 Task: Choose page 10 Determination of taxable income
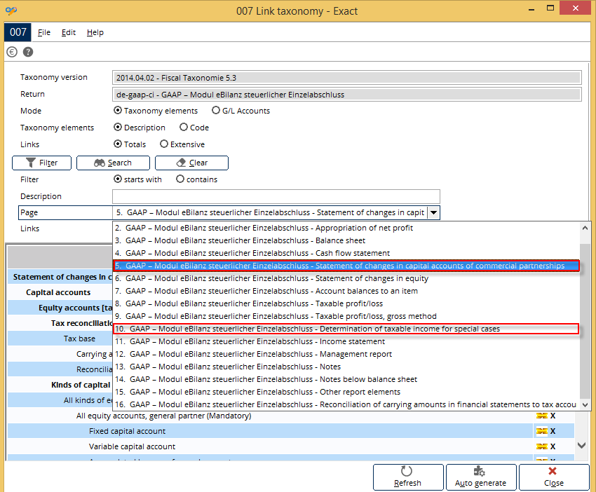click(346, 329)
